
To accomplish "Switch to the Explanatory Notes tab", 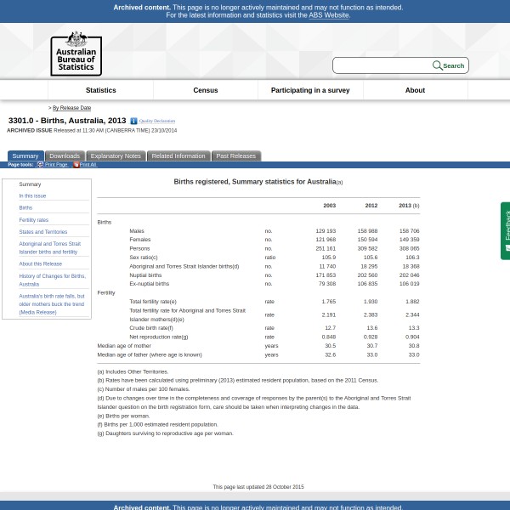I will point(116,156).
